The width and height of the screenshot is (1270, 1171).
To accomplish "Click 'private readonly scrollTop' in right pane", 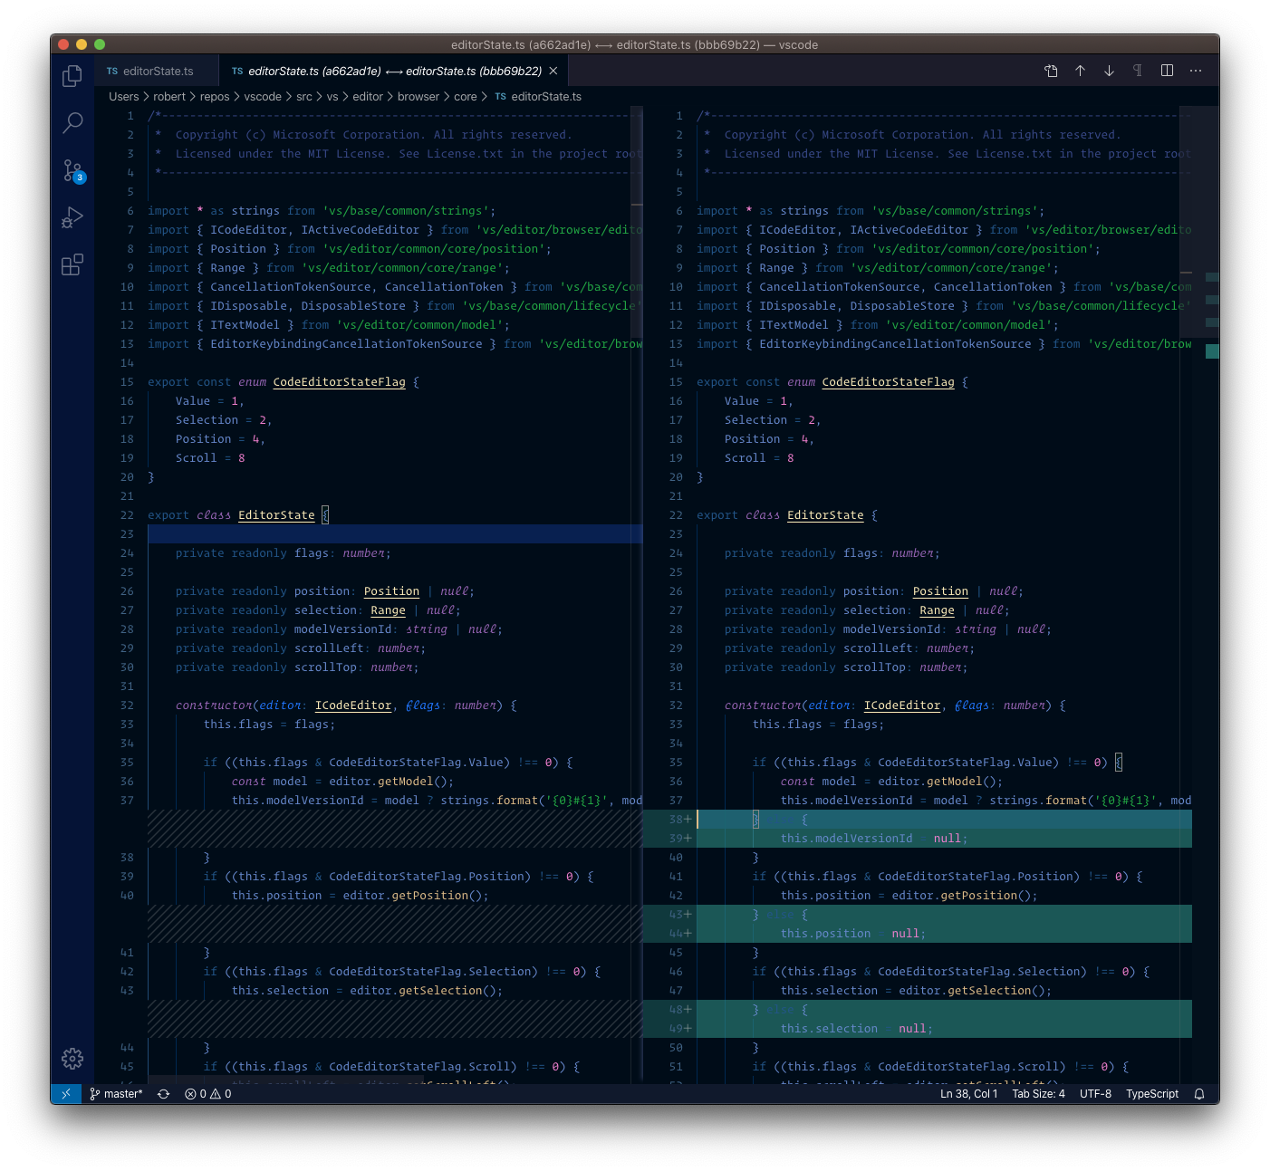I will pos(814,667).
